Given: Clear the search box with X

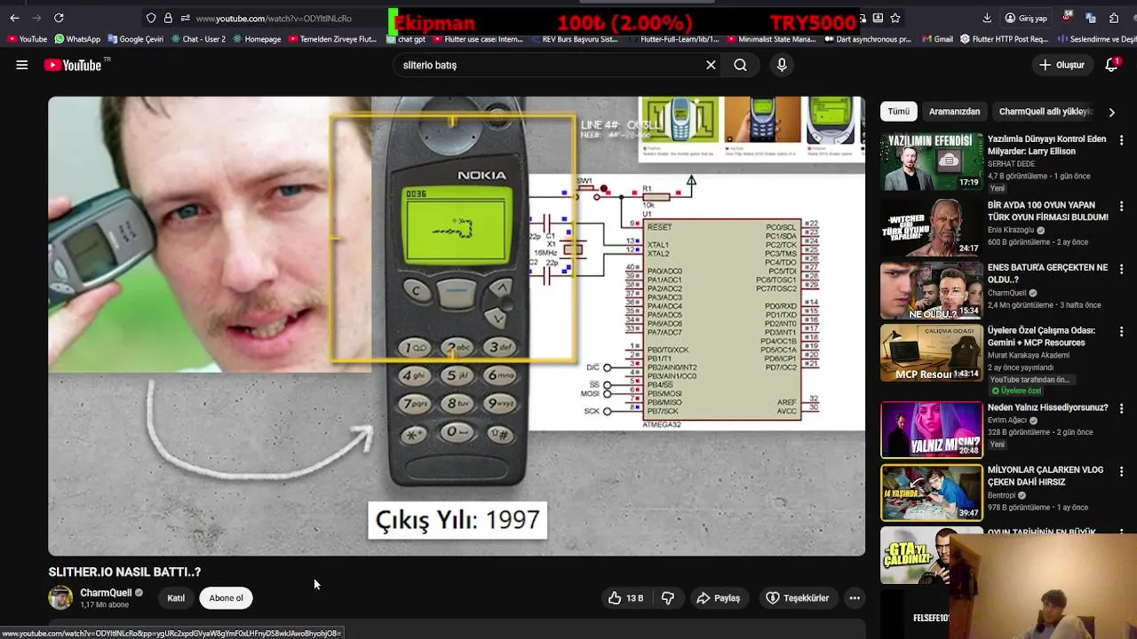Looking at the screenshot, I should tap(711, 65).
